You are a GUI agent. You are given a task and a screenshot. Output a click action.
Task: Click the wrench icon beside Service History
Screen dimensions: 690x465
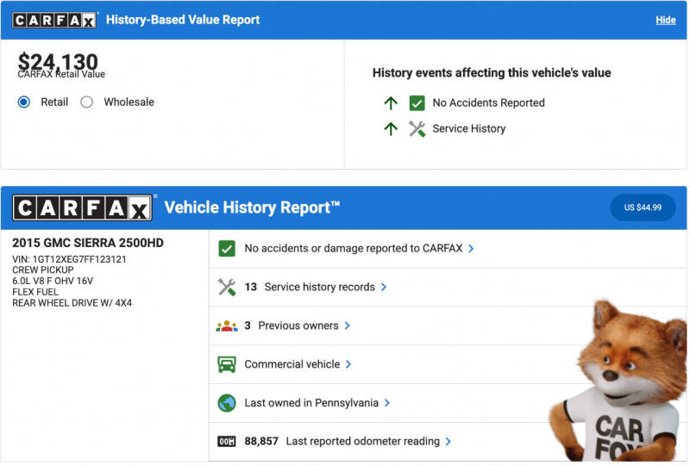coord(417,128)
